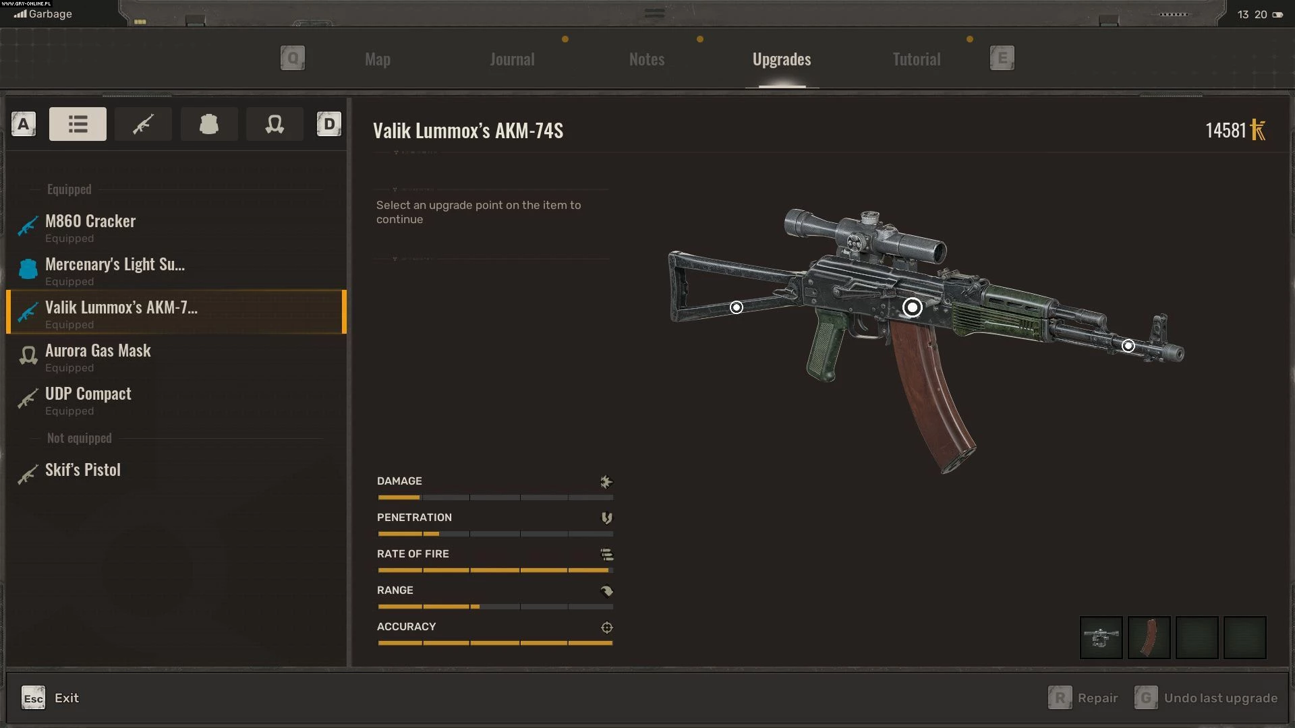Click the magazine attachment thumbnail slot
Viewport: 1295px width, 728px height.
tap(1149, 637)
